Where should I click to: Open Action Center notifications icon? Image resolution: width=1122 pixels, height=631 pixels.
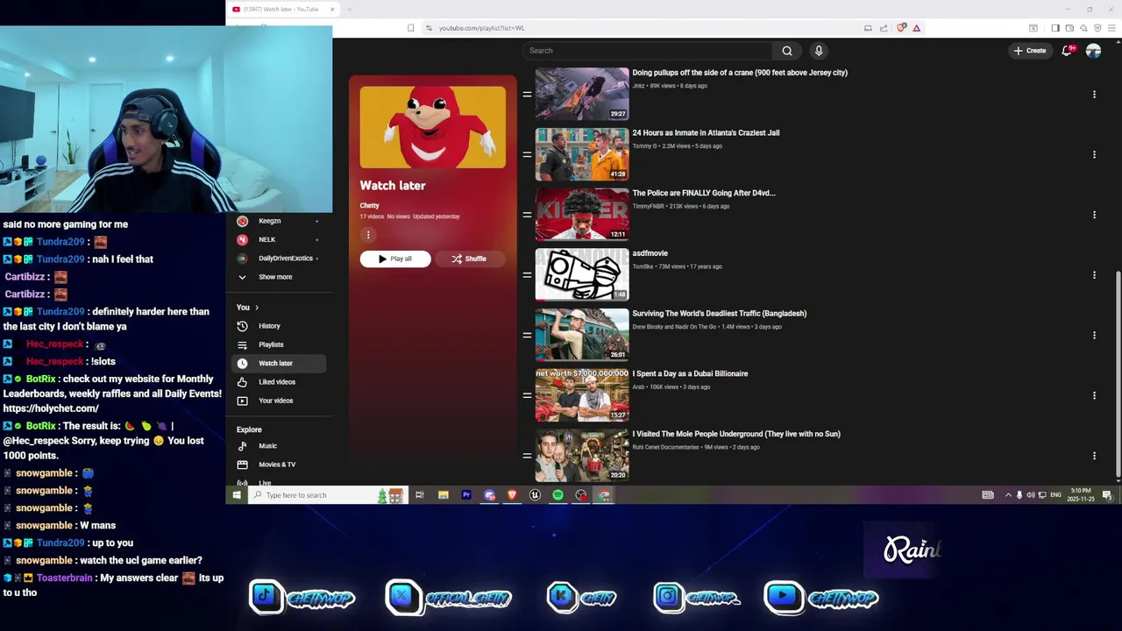tap(1107, 495)
